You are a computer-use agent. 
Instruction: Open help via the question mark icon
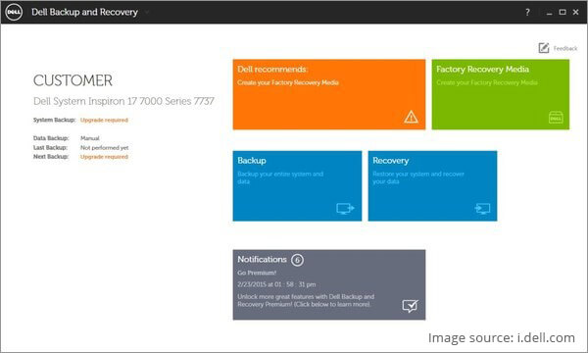(527, 12)
